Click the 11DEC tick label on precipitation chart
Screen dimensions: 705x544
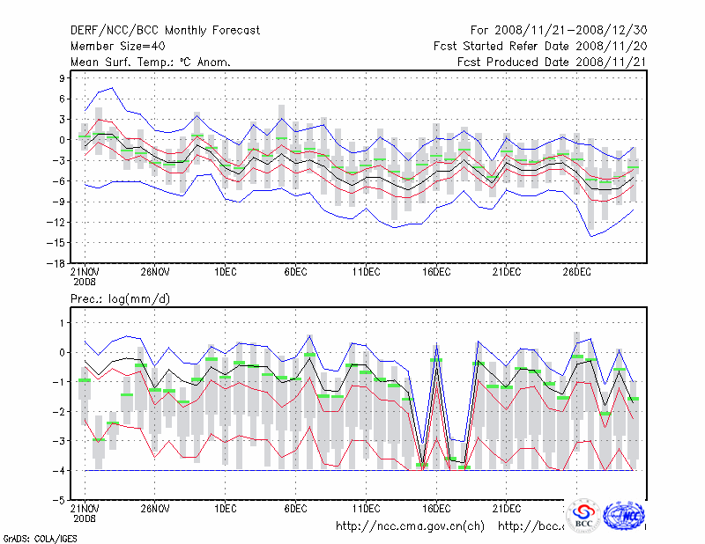point(366,509)
